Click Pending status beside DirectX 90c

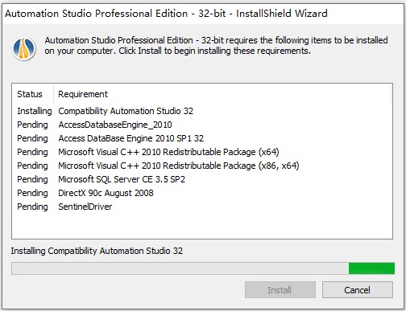point(32,193)
